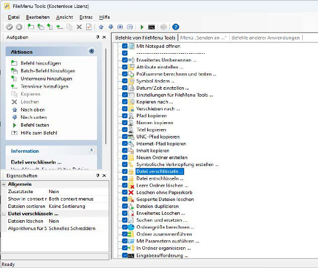Collapse the Aktionen section
This screenshot has height=268, width=318.
pyautogui.click(x=92, y=51)
